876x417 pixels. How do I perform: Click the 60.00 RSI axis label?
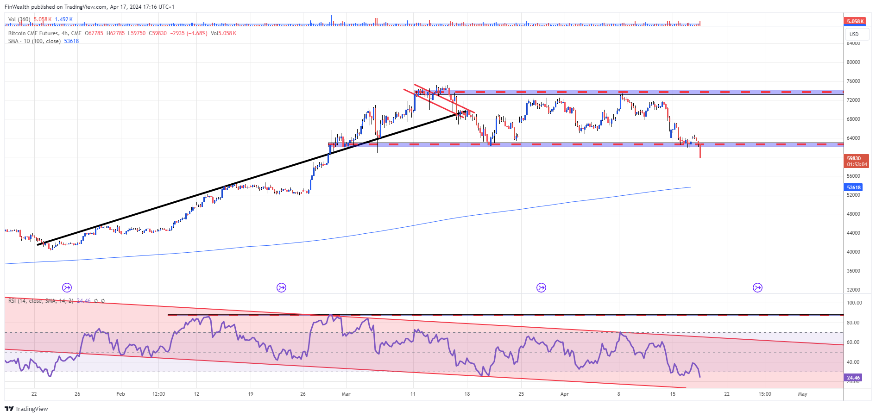tap(853, 342)
